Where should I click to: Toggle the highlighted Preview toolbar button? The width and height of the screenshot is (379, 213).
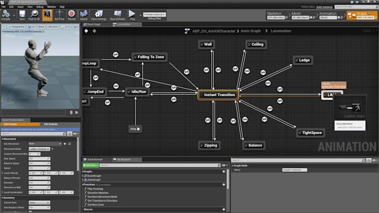(x=47, y=15)
